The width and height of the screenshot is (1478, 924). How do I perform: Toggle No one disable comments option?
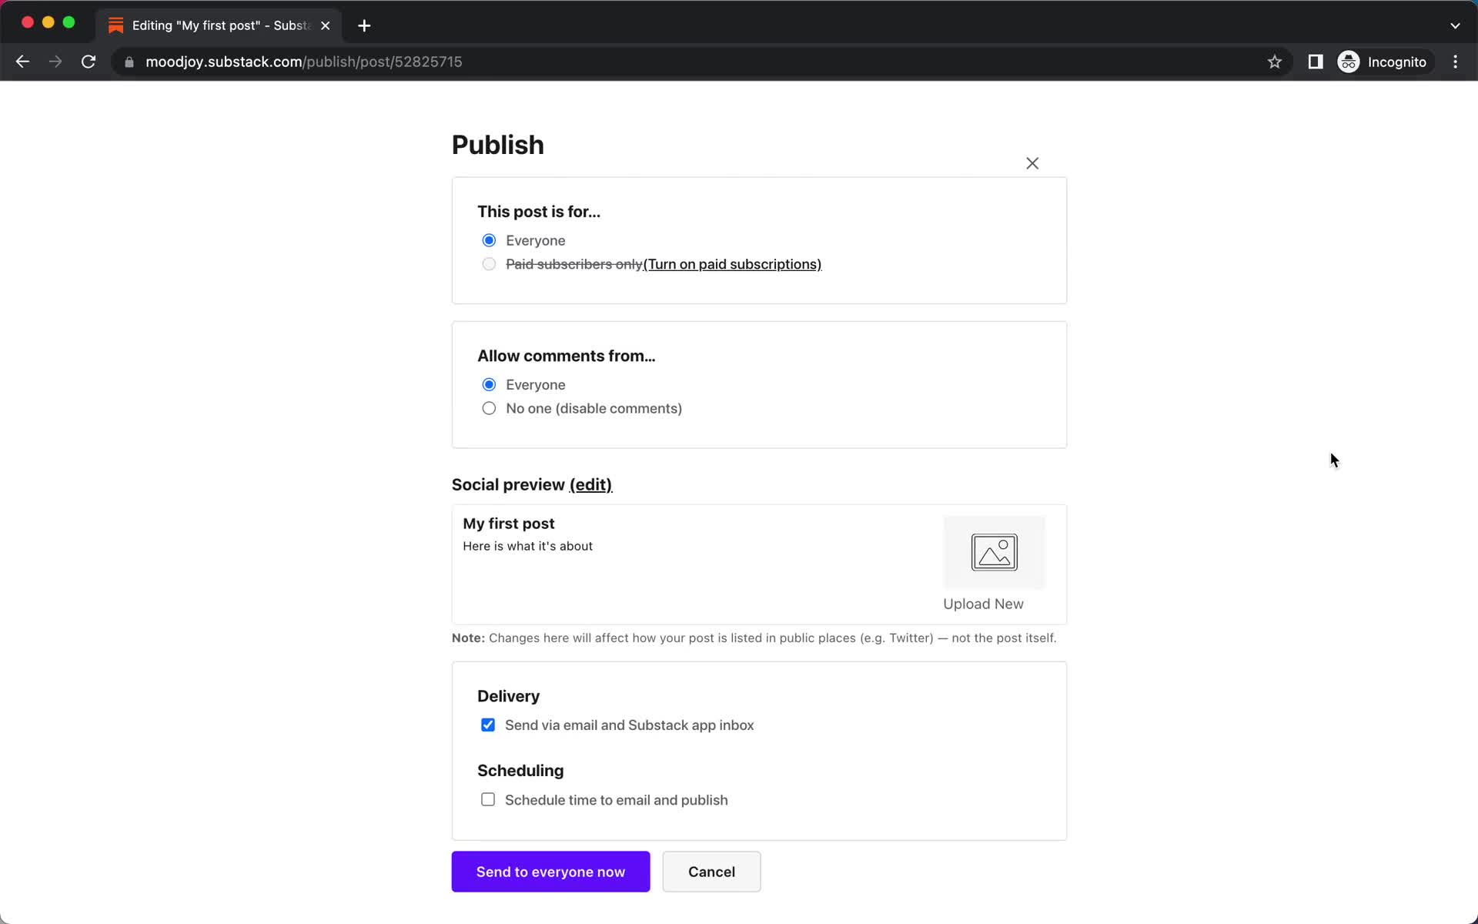click(488, 407)
